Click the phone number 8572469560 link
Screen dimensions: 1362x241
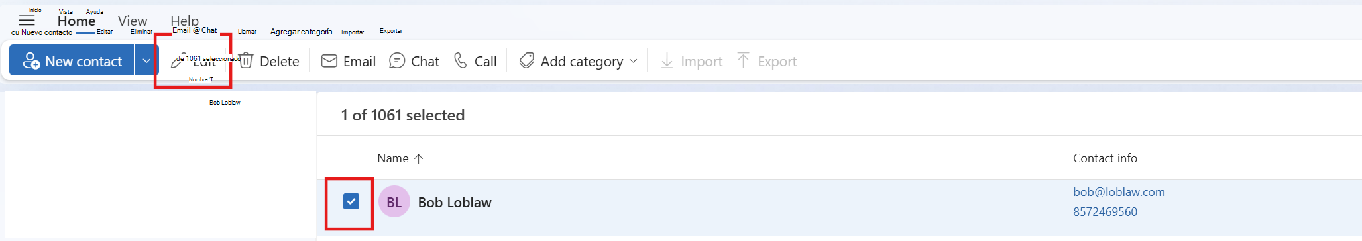point(1105,212)
